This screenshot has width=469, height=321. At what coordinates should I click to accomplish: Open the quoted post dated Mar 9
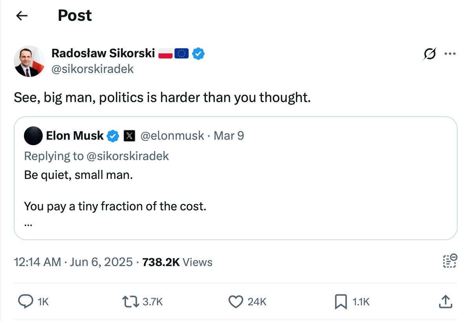point(229,136)
